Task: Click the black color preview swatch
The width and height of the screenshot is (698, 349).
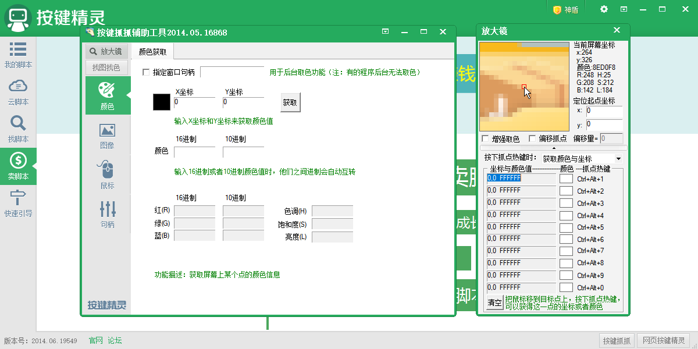Action: click(x=161, y=102)
